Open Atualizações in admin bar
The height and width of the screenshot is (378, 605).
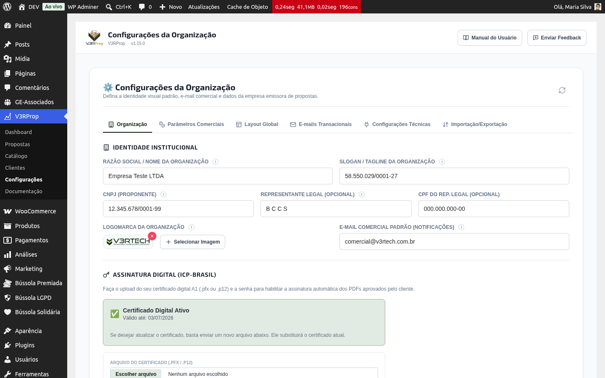tap(204, 7)
